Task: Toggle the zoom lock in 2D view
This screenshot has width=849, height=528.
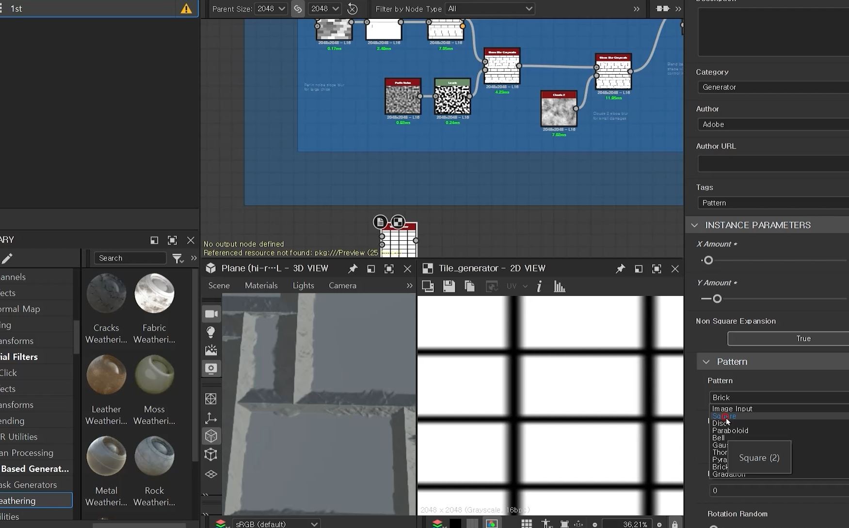Action: [674, 524]
